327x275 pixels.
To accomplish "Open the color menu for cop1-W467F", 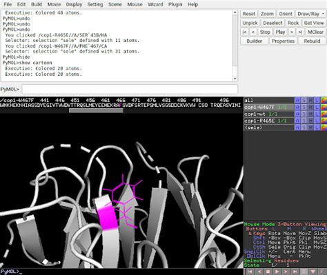I will (x=324, y=107).
